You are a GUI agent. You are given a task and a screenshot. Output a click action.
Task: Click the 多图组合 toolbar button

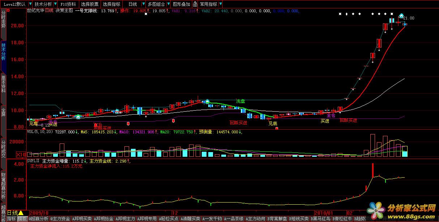point(156,4)
